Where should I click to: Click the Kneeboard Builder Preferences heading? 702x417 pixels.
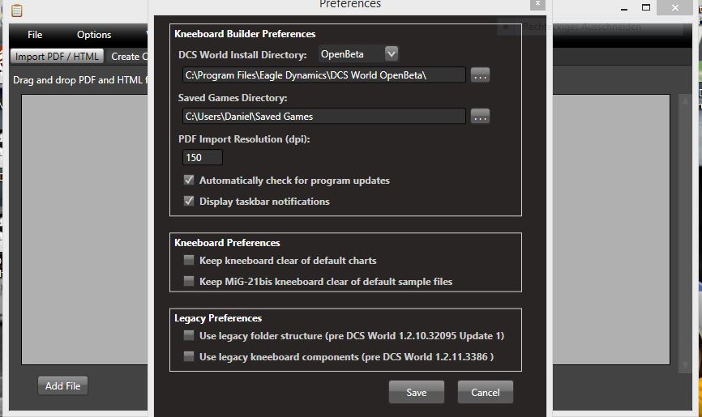coord(245,34)
